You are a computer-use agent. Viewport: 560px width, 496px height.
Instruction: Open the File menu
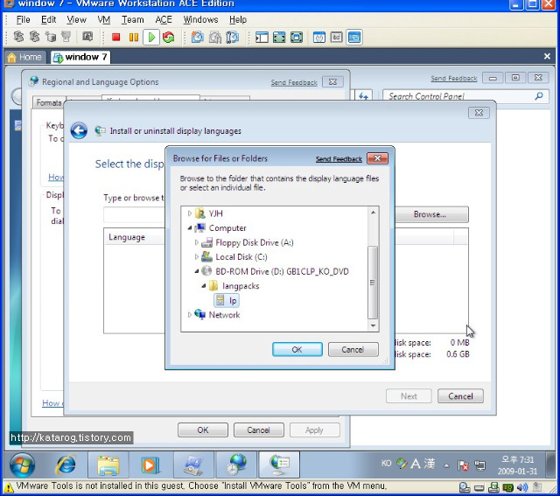pyautogui.click(x=24, y=19)
